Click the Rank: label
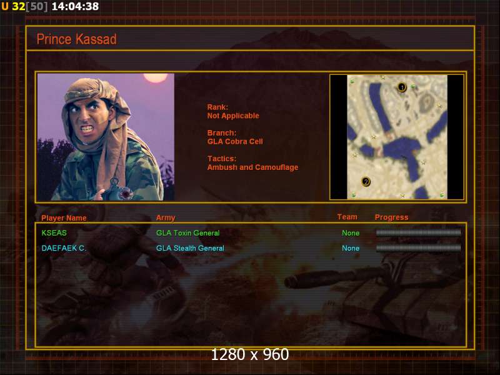 217,107
